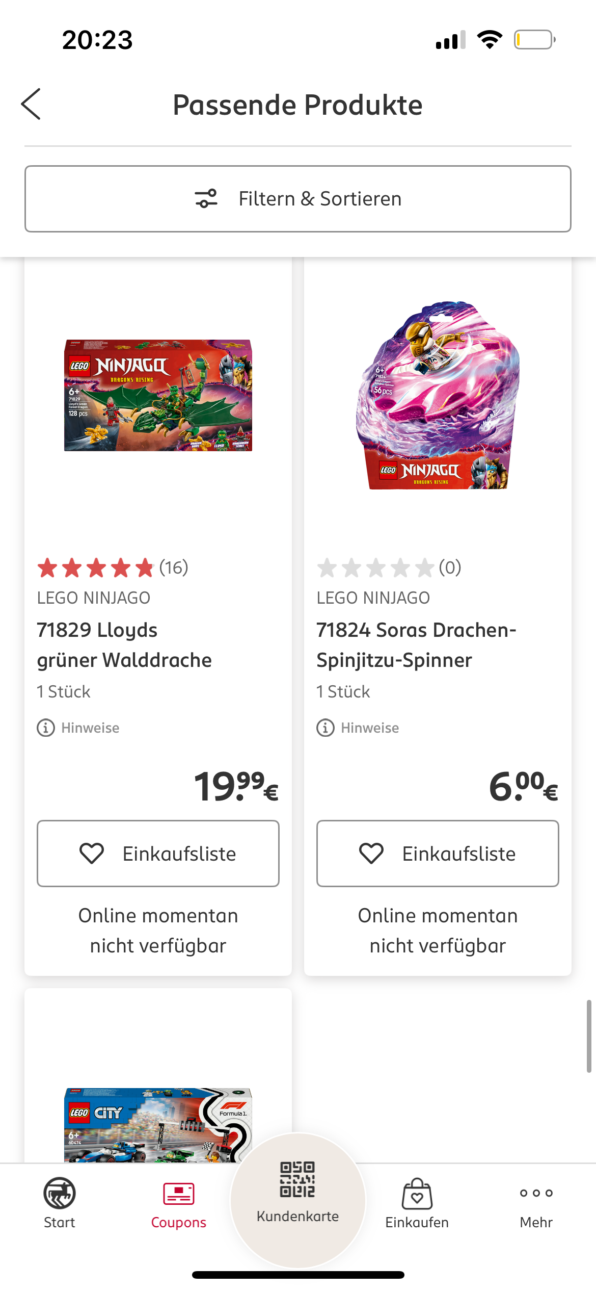Tap the back arrow icon
This screenshot has height=1291, width=596.
[31, 104]
